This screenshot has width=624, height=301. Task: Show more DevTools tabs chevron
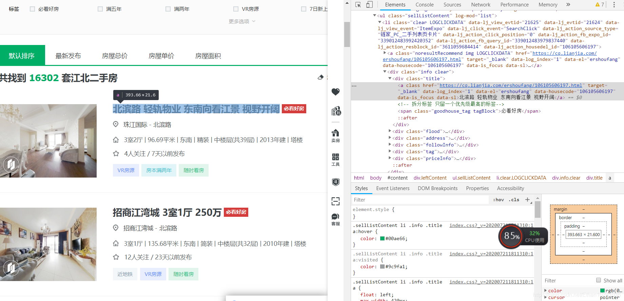[x=568, y=5]
